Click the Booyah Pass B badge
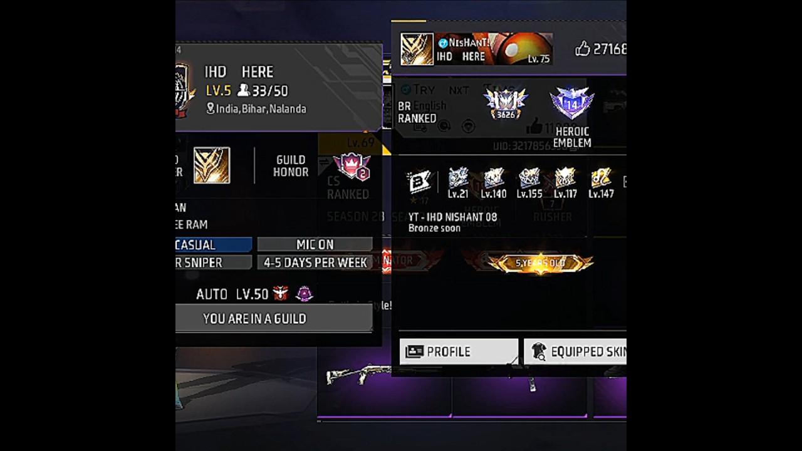This screenshot has height=451, width=802. (x=419, y=182)
